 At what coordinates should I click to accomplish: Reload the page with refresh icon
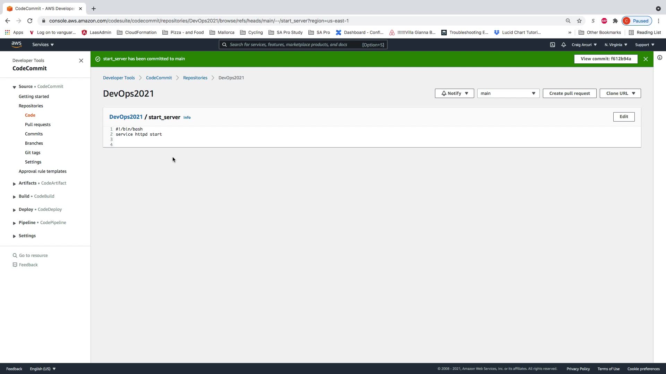pyautogui.click(x=30, y=21)
